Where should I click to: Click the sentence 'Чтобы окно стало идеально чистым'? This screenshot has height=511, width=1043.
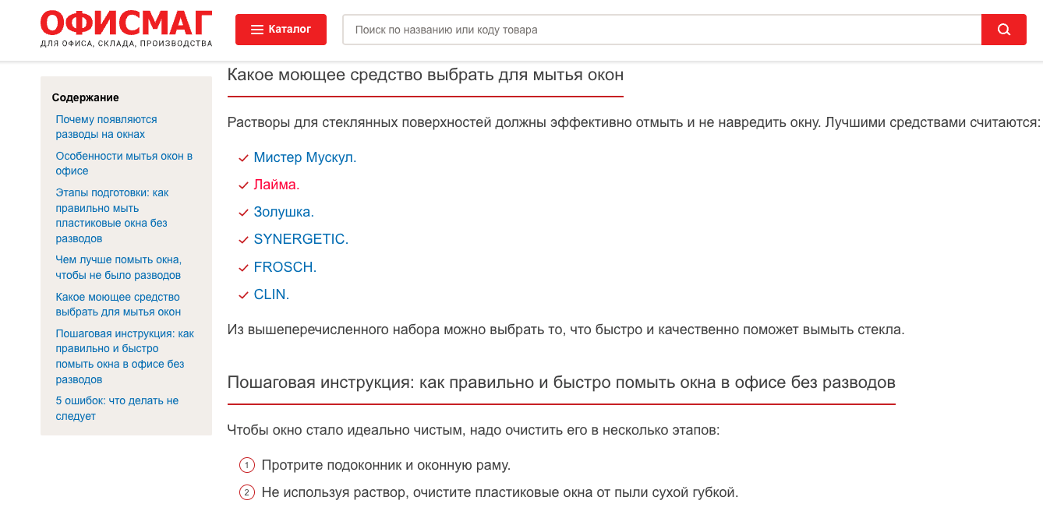pyautogui.click(x=473, y=429)
